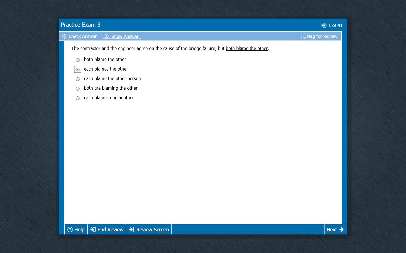406x253 pixels.
Task: Click the "Review Screen" button label
Action: (x=153, y=230)
